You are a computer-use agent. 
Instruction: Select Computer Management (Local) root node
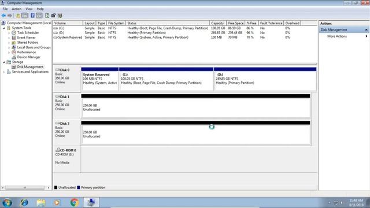29,23
